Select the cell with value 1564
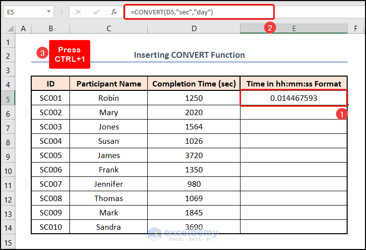Screen dimensions: 366x250 point(194,127)
